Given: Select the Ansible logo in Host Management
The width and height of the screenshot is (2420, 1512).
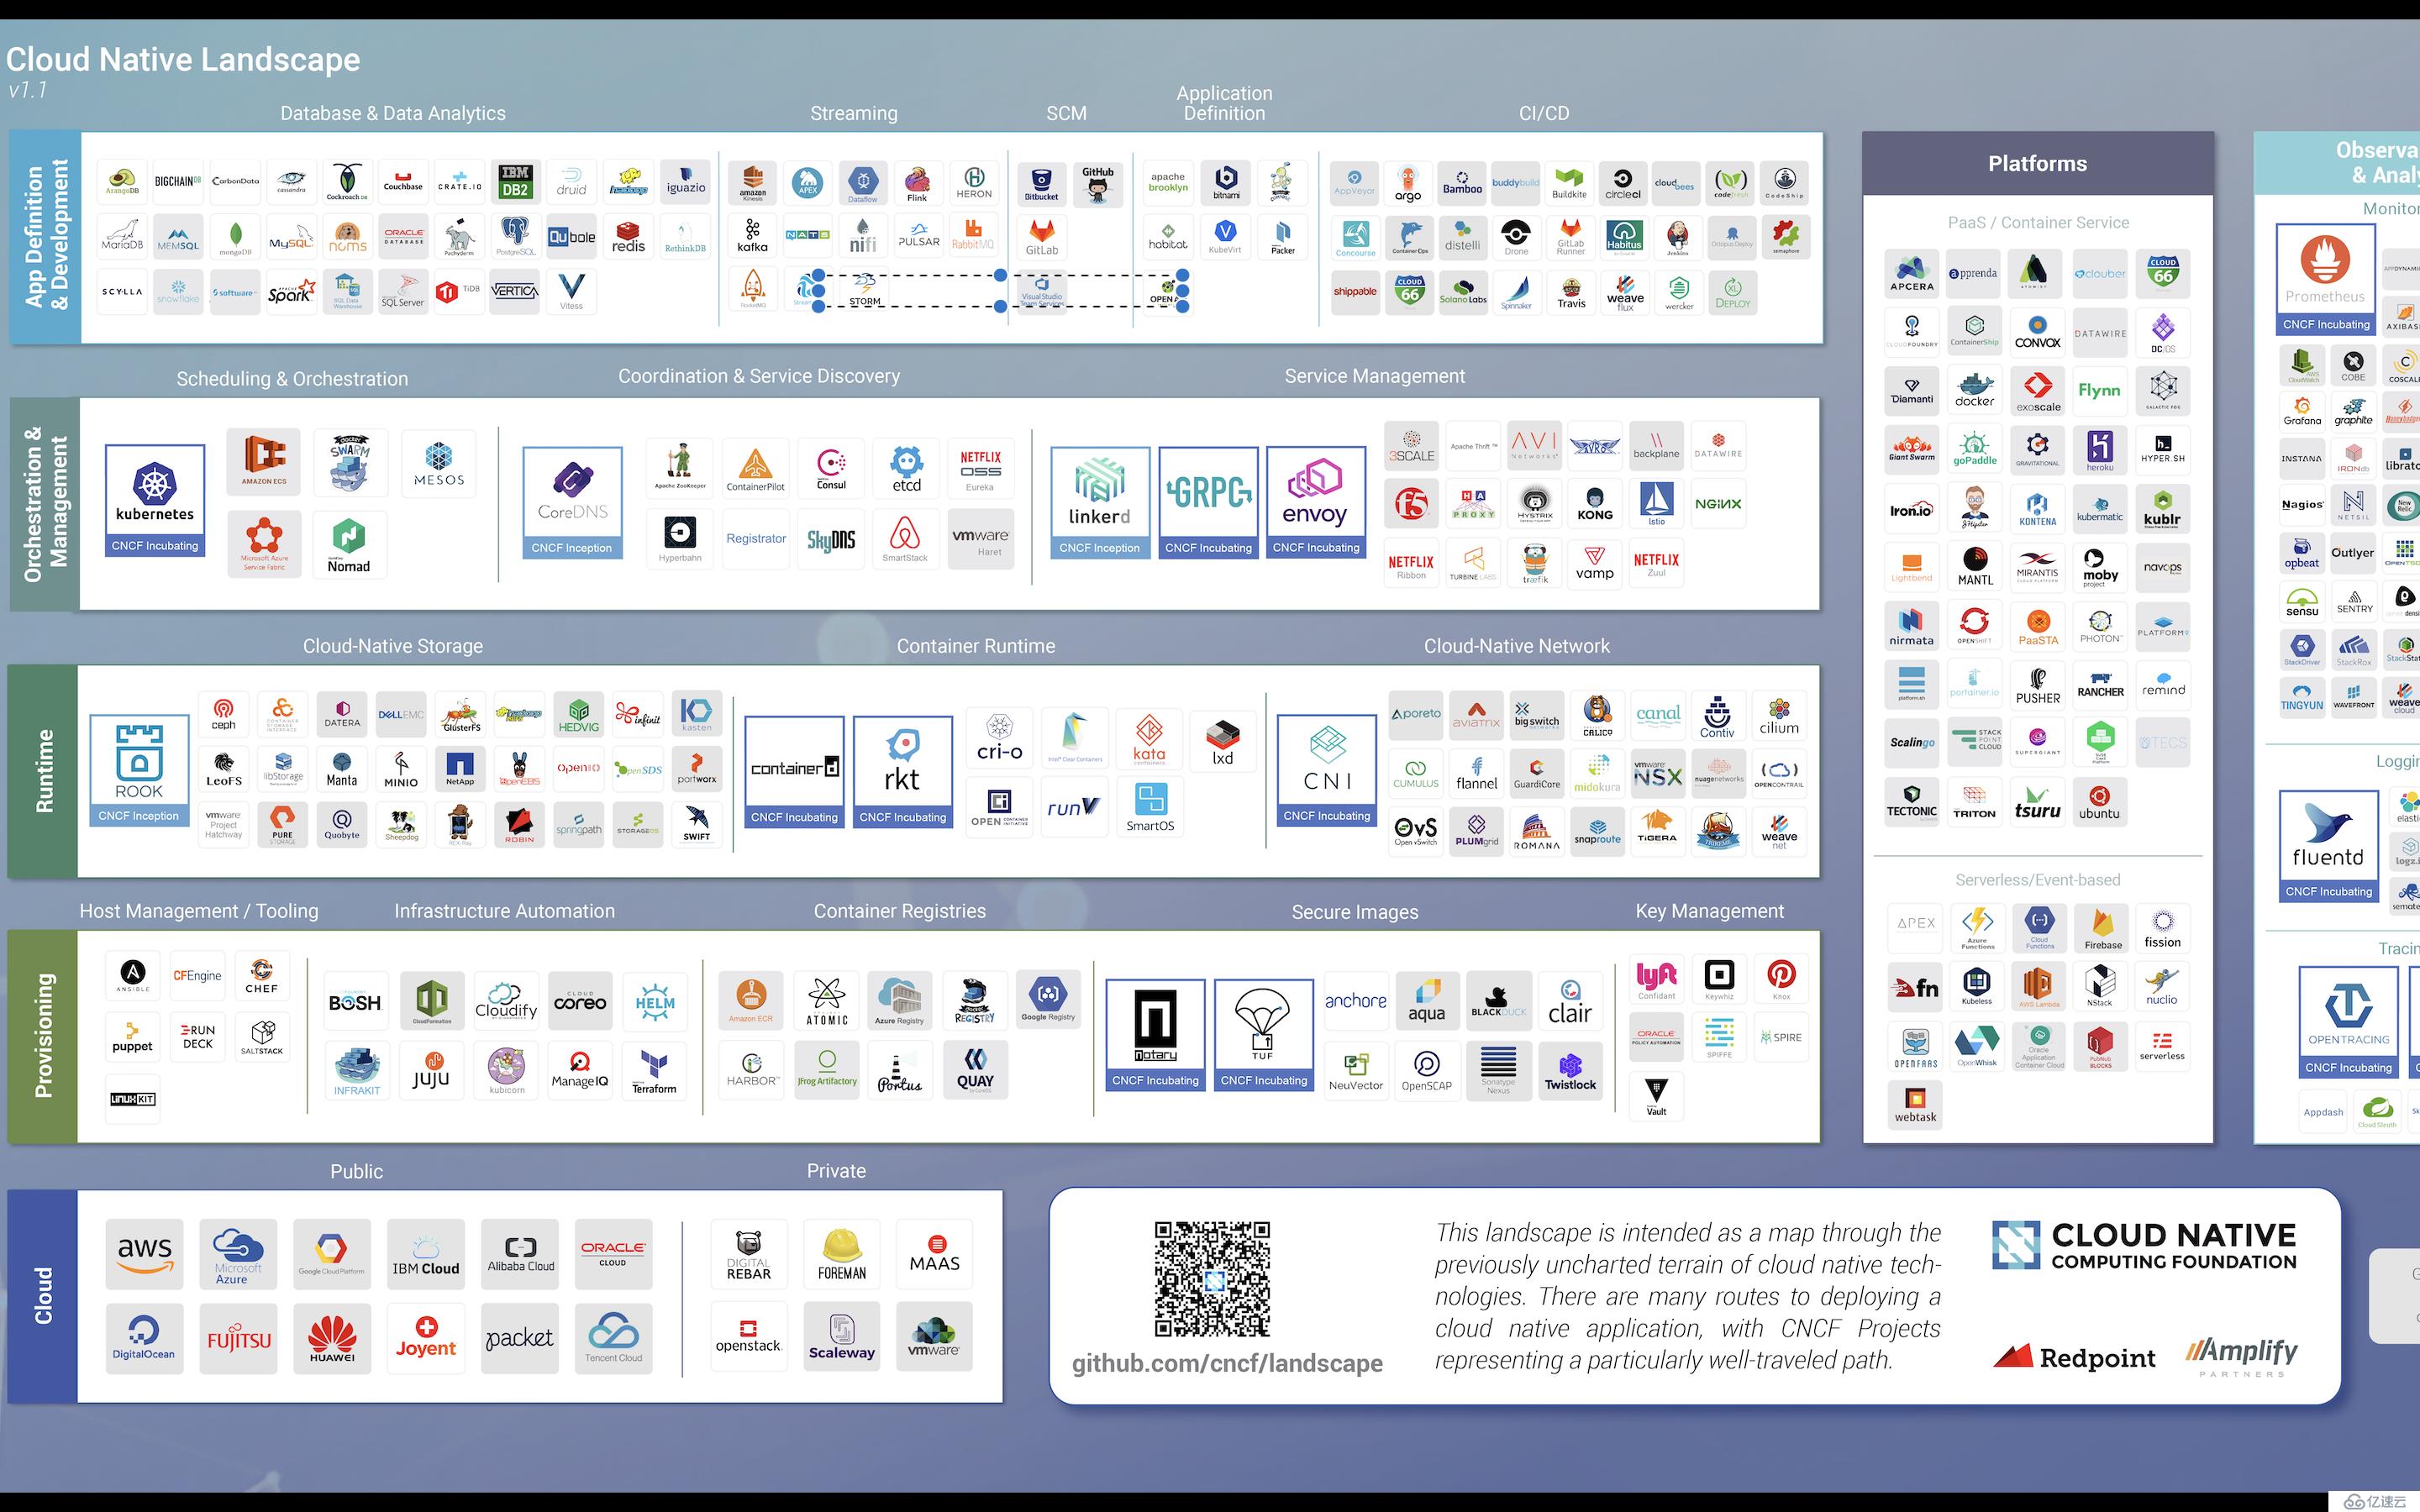Looking at the screenshot, I should point(133,975).
